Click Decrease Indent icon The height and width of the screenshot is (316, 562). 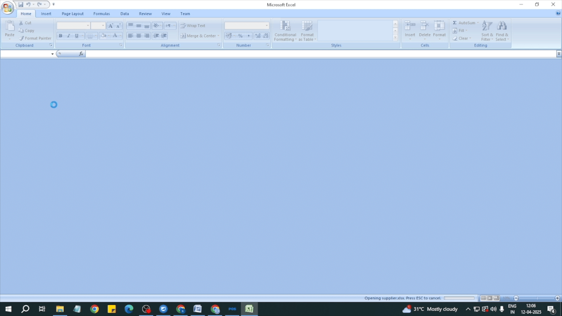[x=156, y=36]
